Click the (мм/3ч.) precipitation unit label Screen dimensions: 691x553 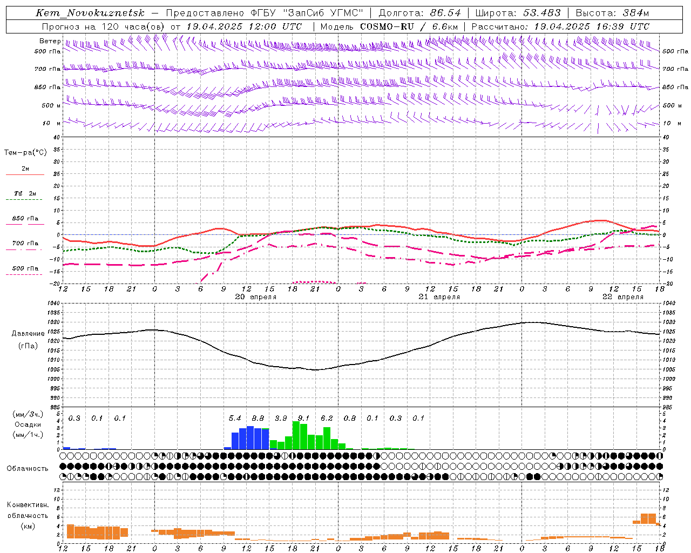(x=28, y=414)
